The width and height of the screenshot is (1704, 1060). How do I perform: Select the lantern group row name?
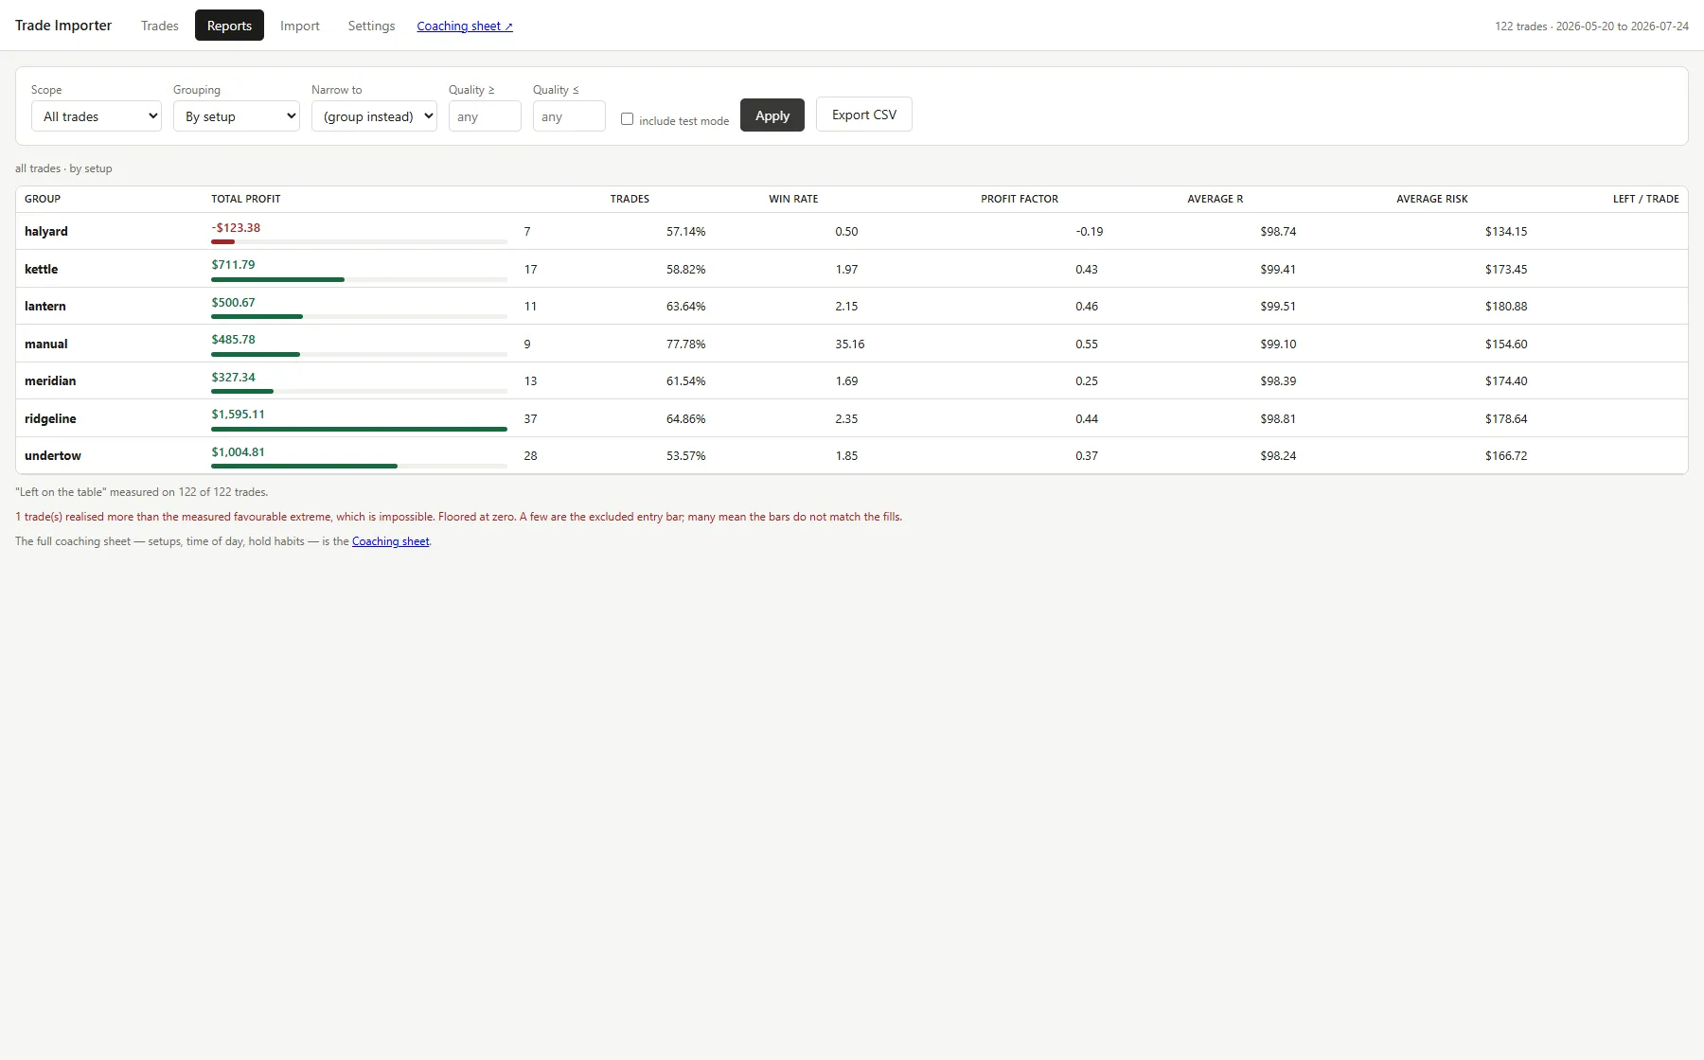[45, 306]
